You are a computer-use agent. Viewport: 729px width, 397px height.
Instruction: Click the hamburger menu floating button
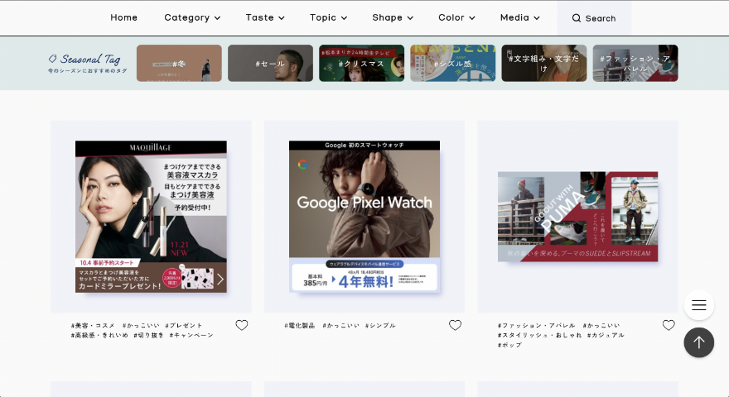[699, 305]
